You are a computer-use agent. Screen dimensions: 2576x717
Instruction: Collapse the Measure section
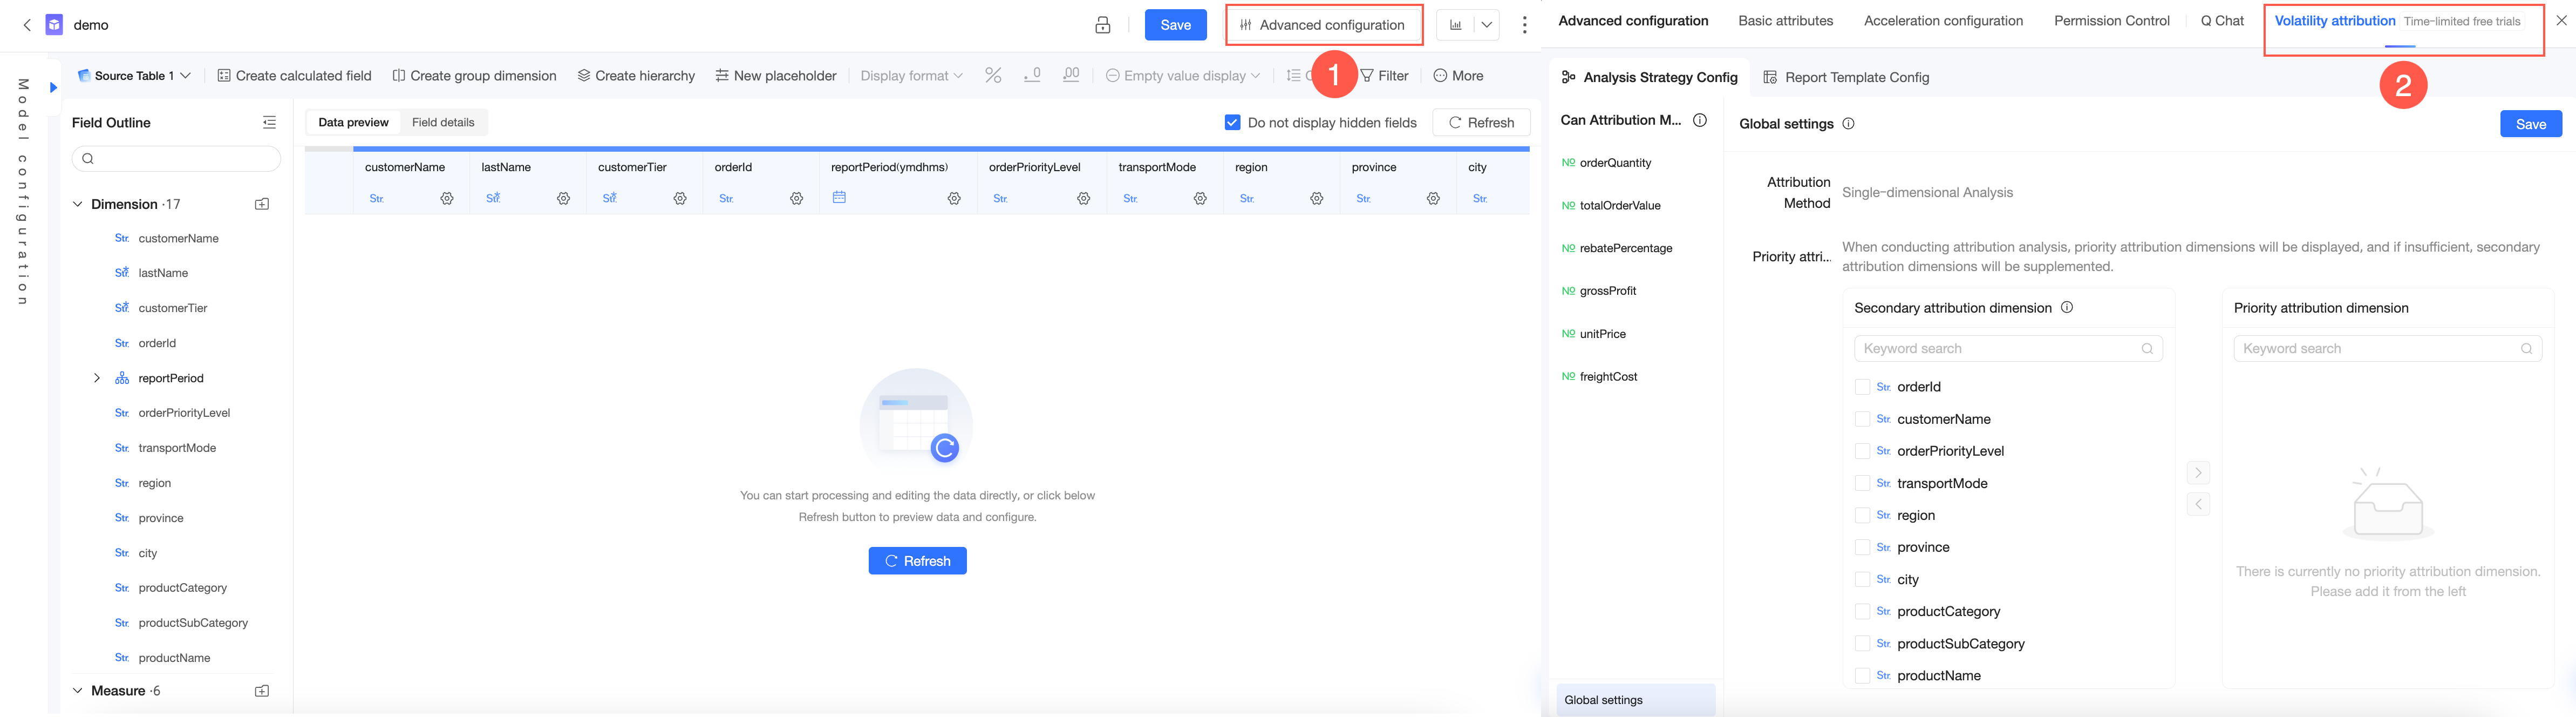(78, 691)
